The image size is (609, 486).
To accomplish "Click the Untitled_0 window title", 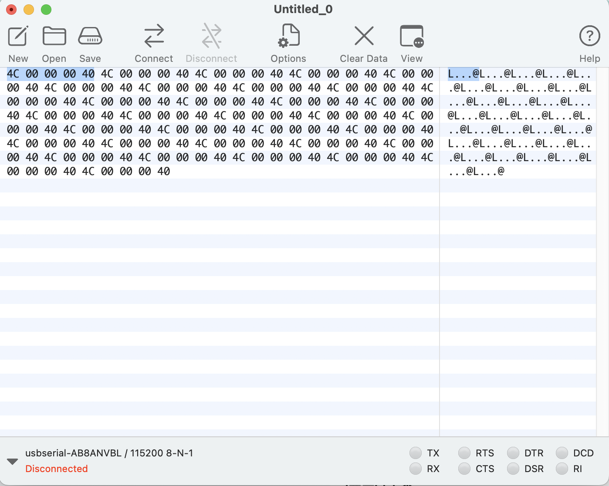I will pyautogui.click(x=303, y=9).
